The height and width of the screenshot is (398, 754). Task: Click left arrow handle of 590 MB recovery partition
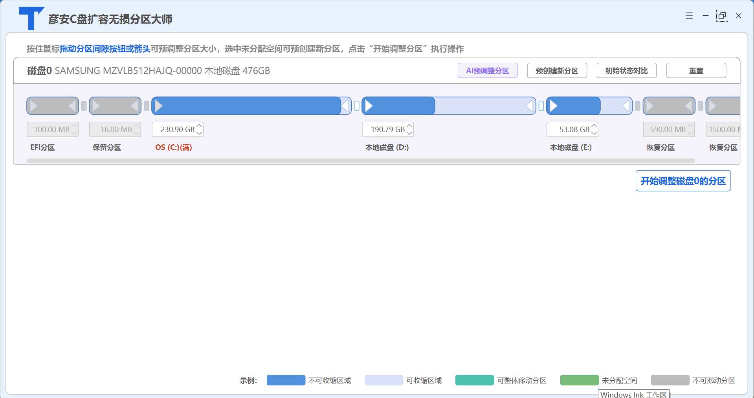coord(650,106)
